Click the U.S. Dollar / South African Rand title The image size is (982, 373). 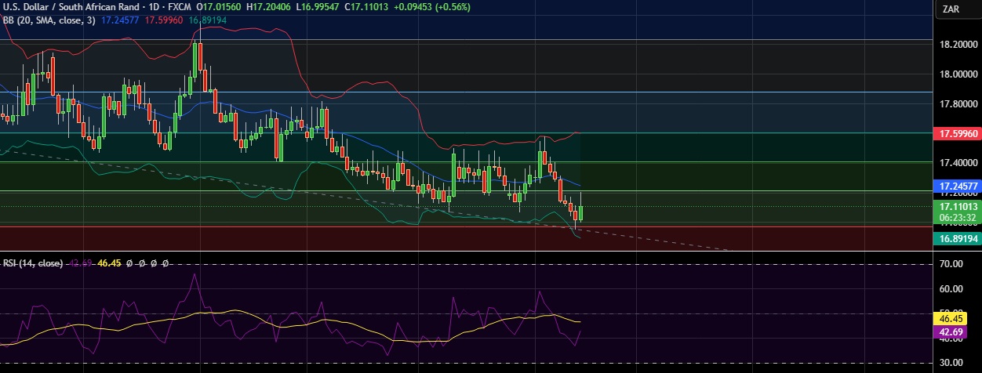[68, 7]
